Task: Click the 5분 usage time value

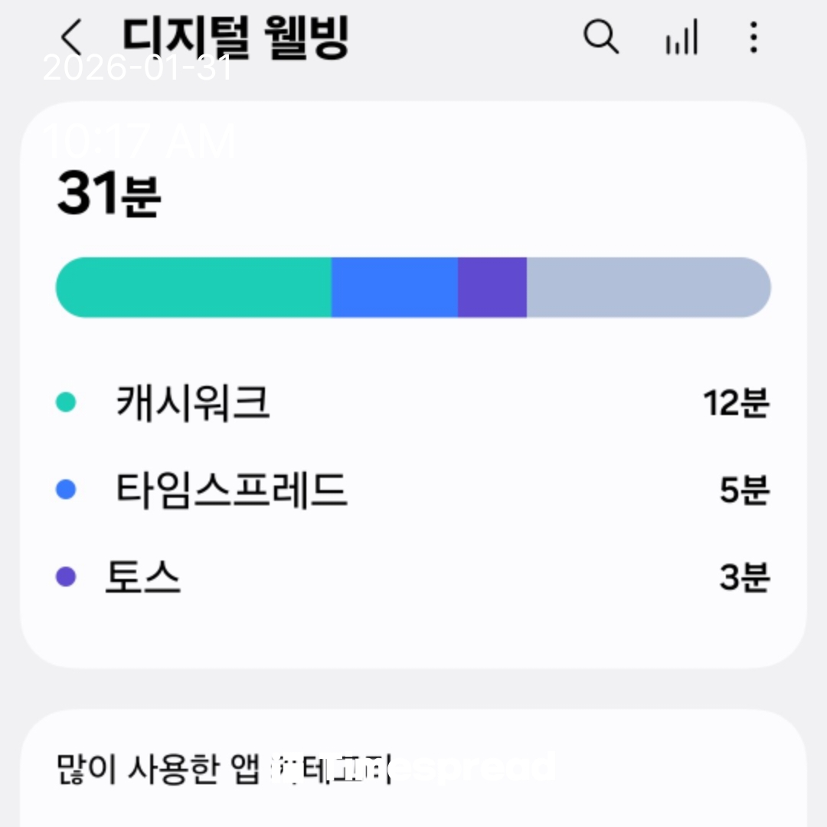Action: tap(744, 490)
